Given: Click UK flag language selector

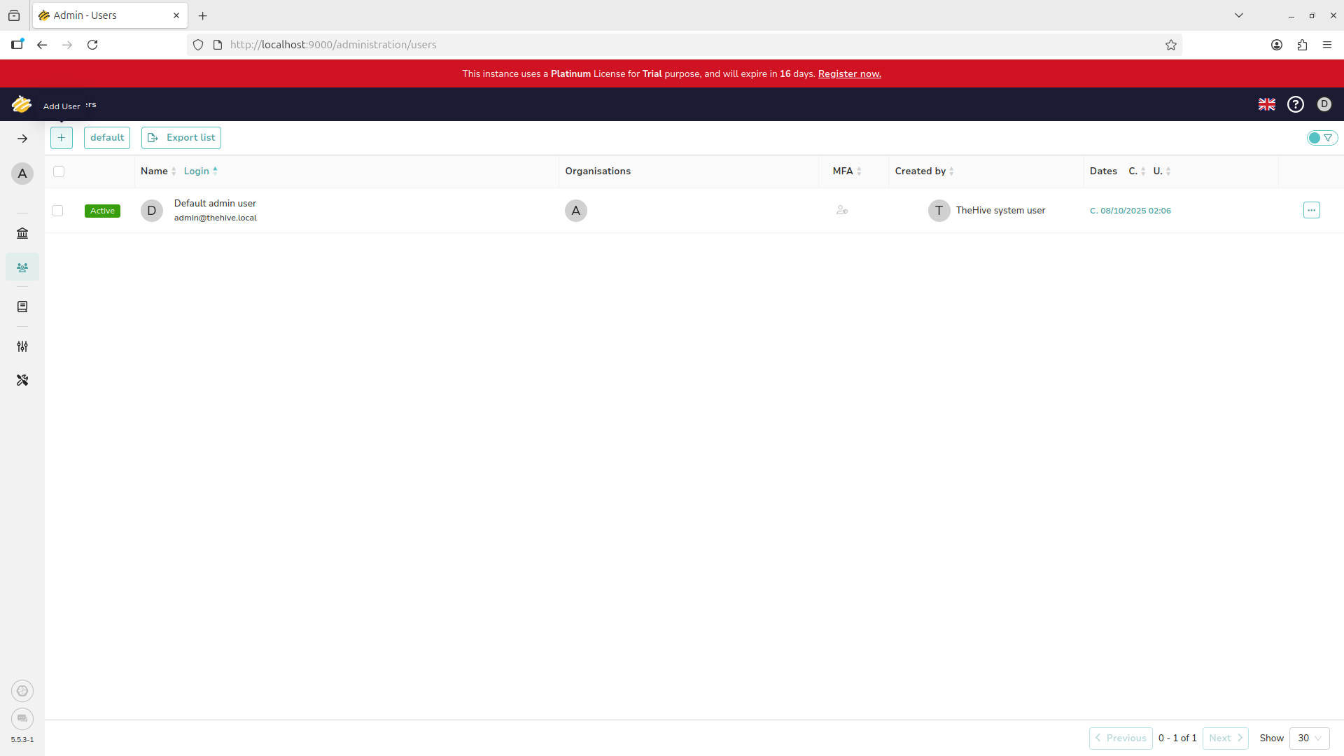Looking at the screenshot, I should tap(1266, 104).
